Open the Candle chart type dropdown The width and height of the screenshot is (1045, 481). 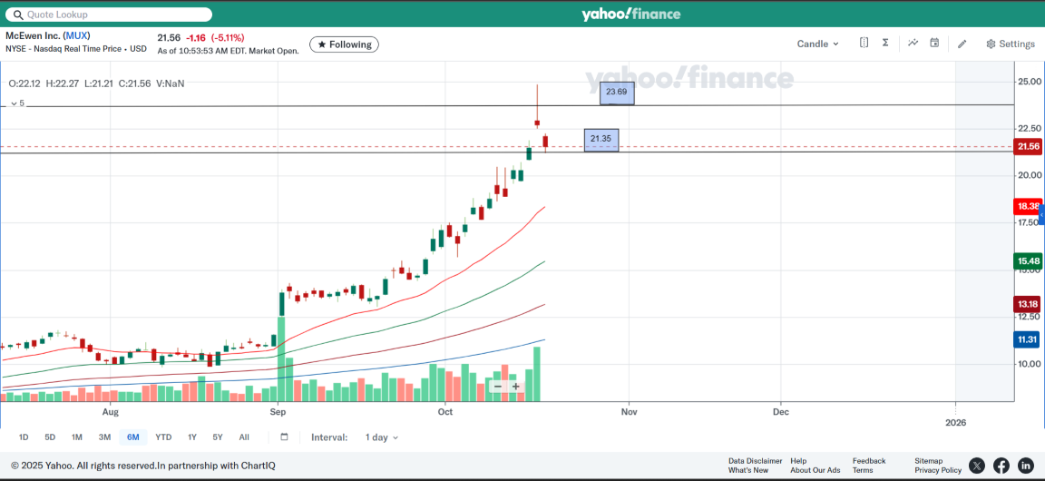point(817,44)
